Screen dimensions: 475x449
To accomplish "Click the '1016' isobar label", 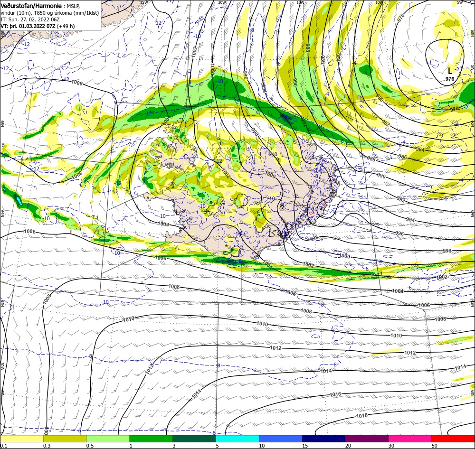I will tap(335, 394).
